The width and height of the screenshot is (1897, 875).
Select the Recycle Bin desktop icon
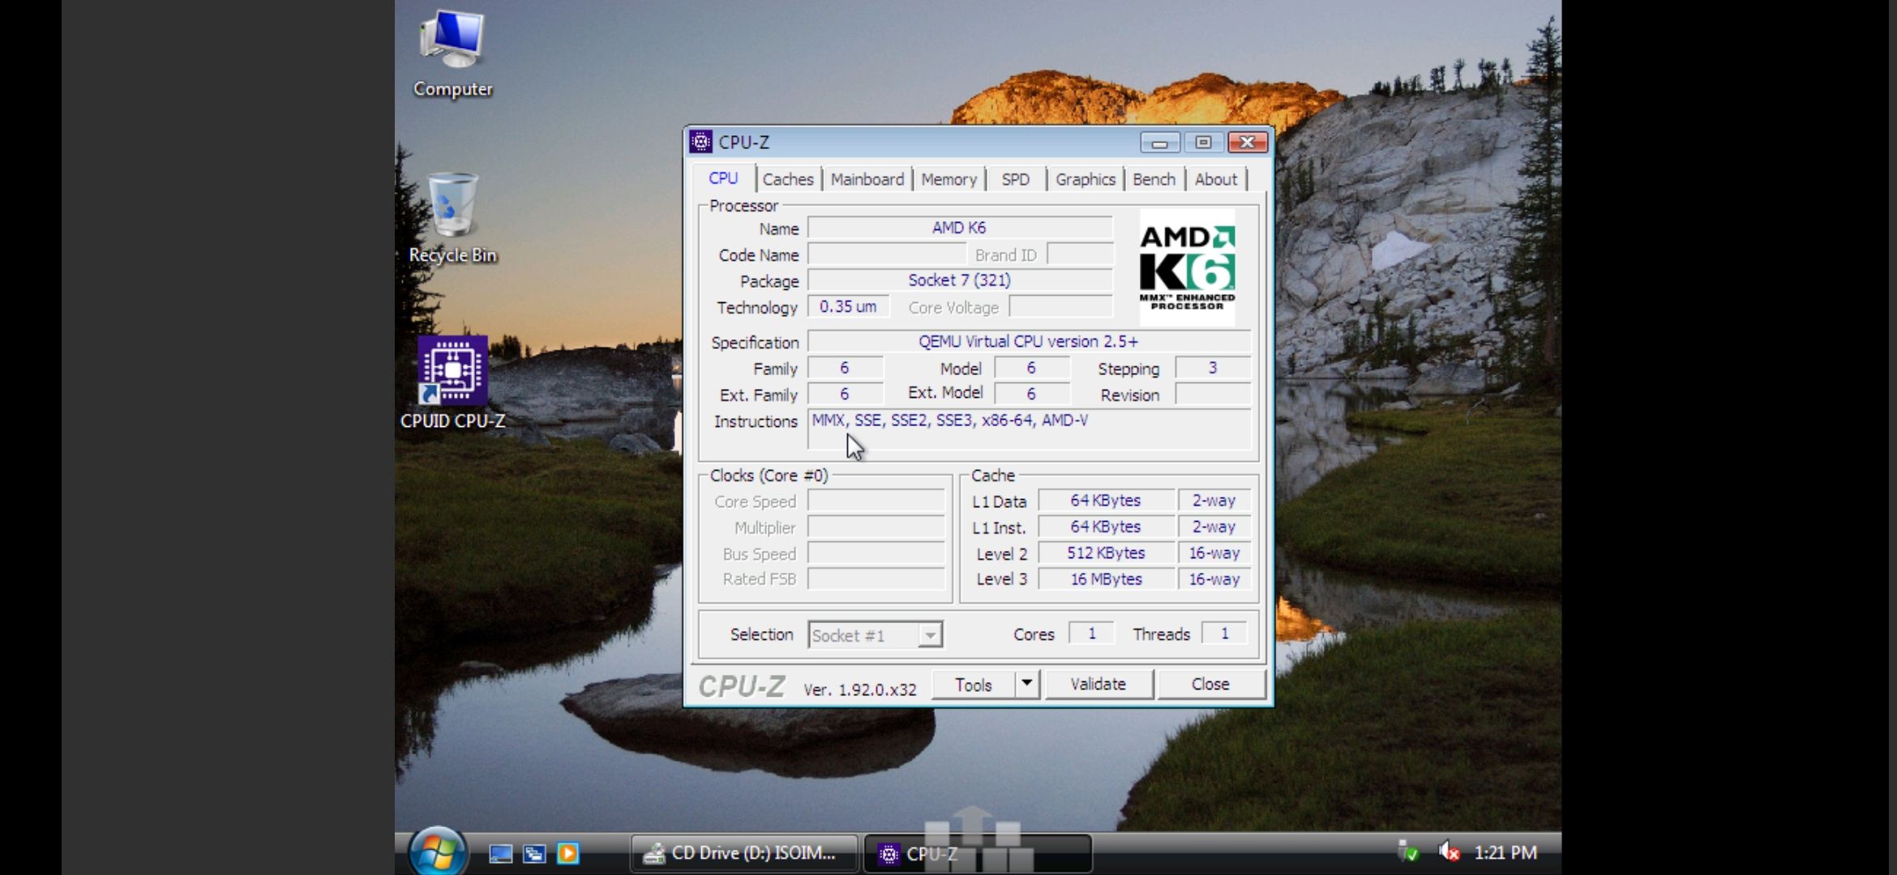(x=452, y=217)
